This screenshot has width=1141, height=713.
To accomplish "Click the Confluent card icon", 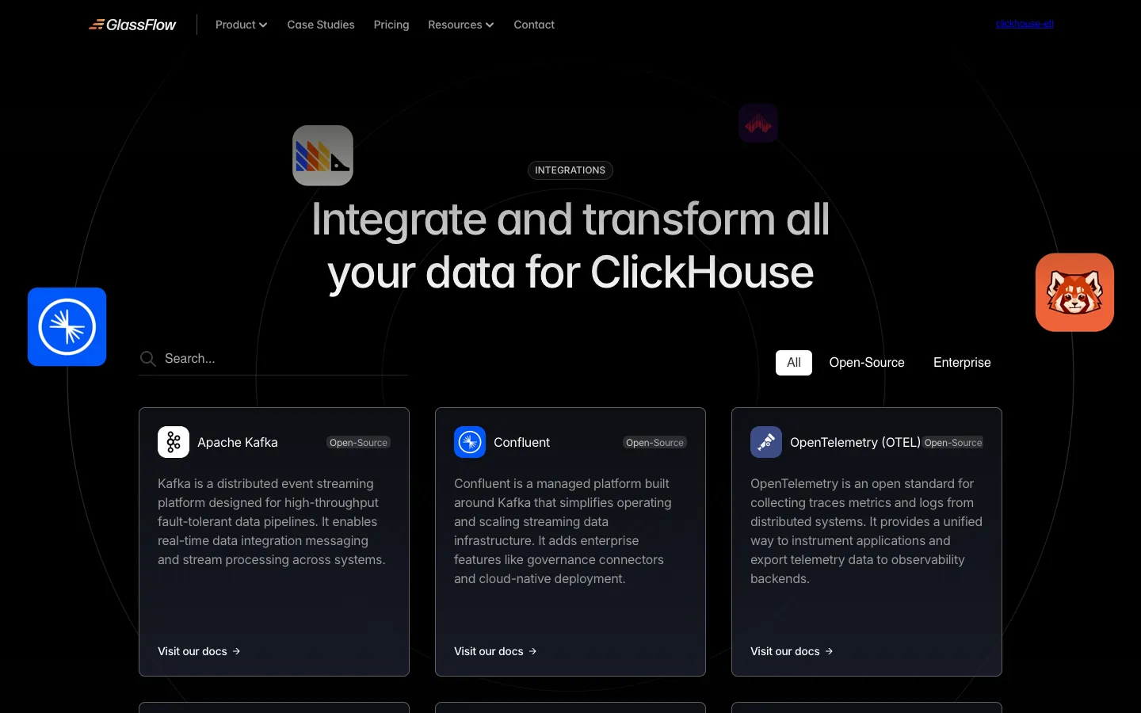I will click(470, 442).
